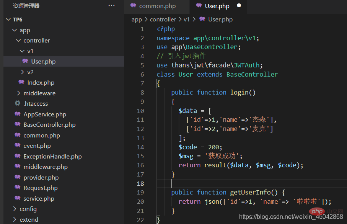Click the '$data' variable on line 10
Image resolution: width=347 pixels, height=224 pixels.
(188, 111)
